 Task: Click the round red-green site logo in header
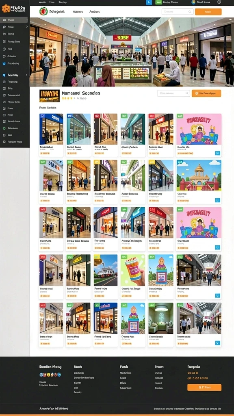pyautogui.click(x=43, y=11)
